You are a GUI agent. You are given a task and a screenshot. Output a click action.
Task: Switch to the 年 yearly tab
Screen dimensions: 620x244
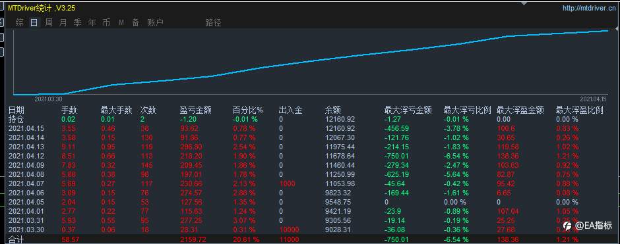tap(92, 22)
